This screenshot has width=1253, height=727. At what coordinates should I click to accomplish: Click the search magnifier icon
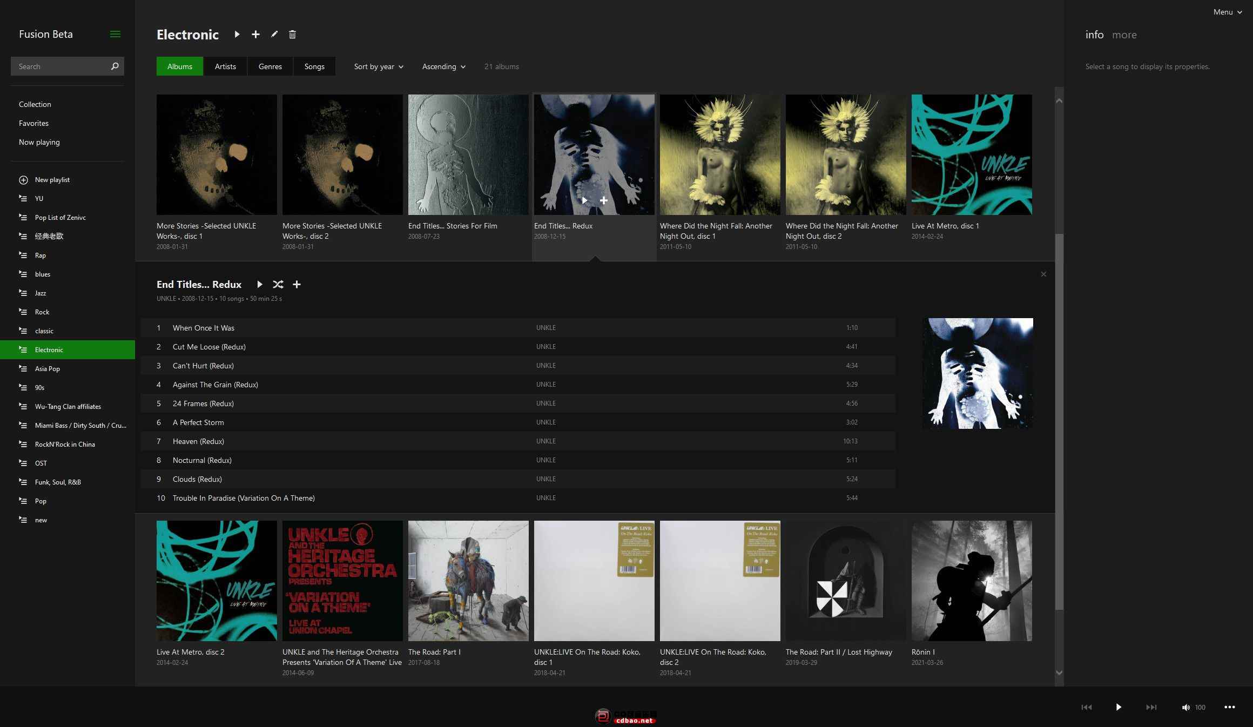click(x=114, y=66)
